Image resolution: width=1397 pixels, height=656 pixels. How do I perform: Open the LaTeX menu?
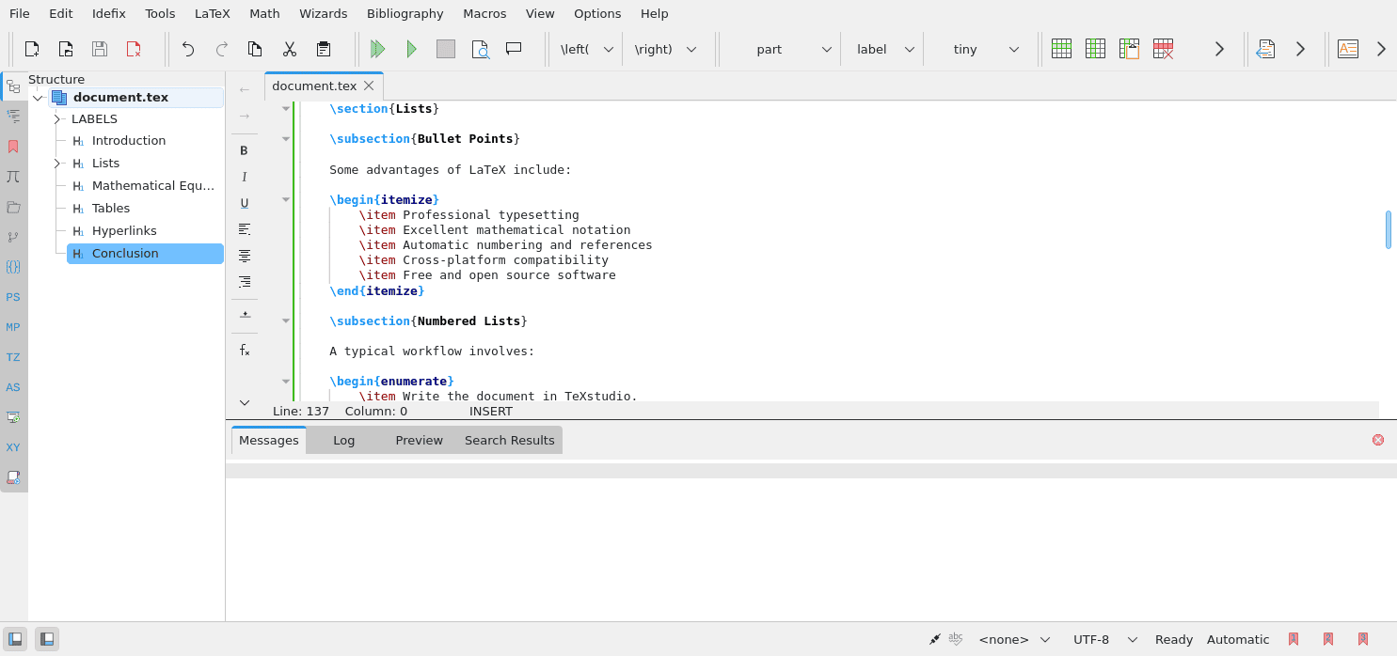coord(212,13)
